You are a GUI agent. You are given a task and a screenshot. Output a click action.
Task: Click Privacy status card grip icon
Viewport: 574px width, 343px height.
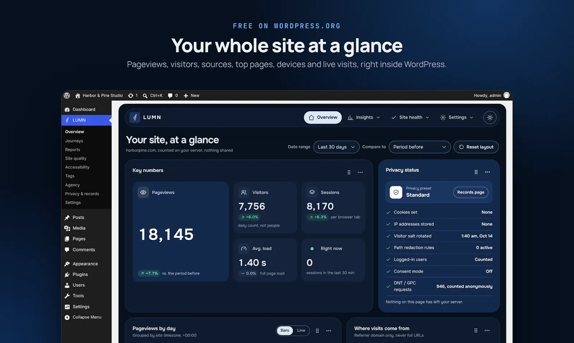[476, 172]
